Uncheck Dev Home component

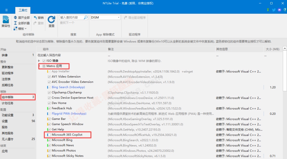(49, 103)
